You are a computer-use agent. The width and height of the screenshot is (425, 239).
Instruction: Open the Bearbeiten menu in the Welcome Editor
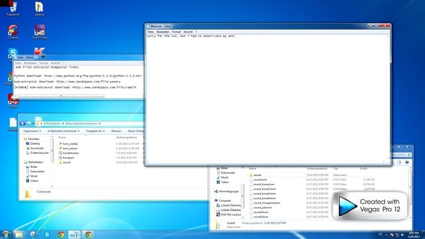(163, 32)
